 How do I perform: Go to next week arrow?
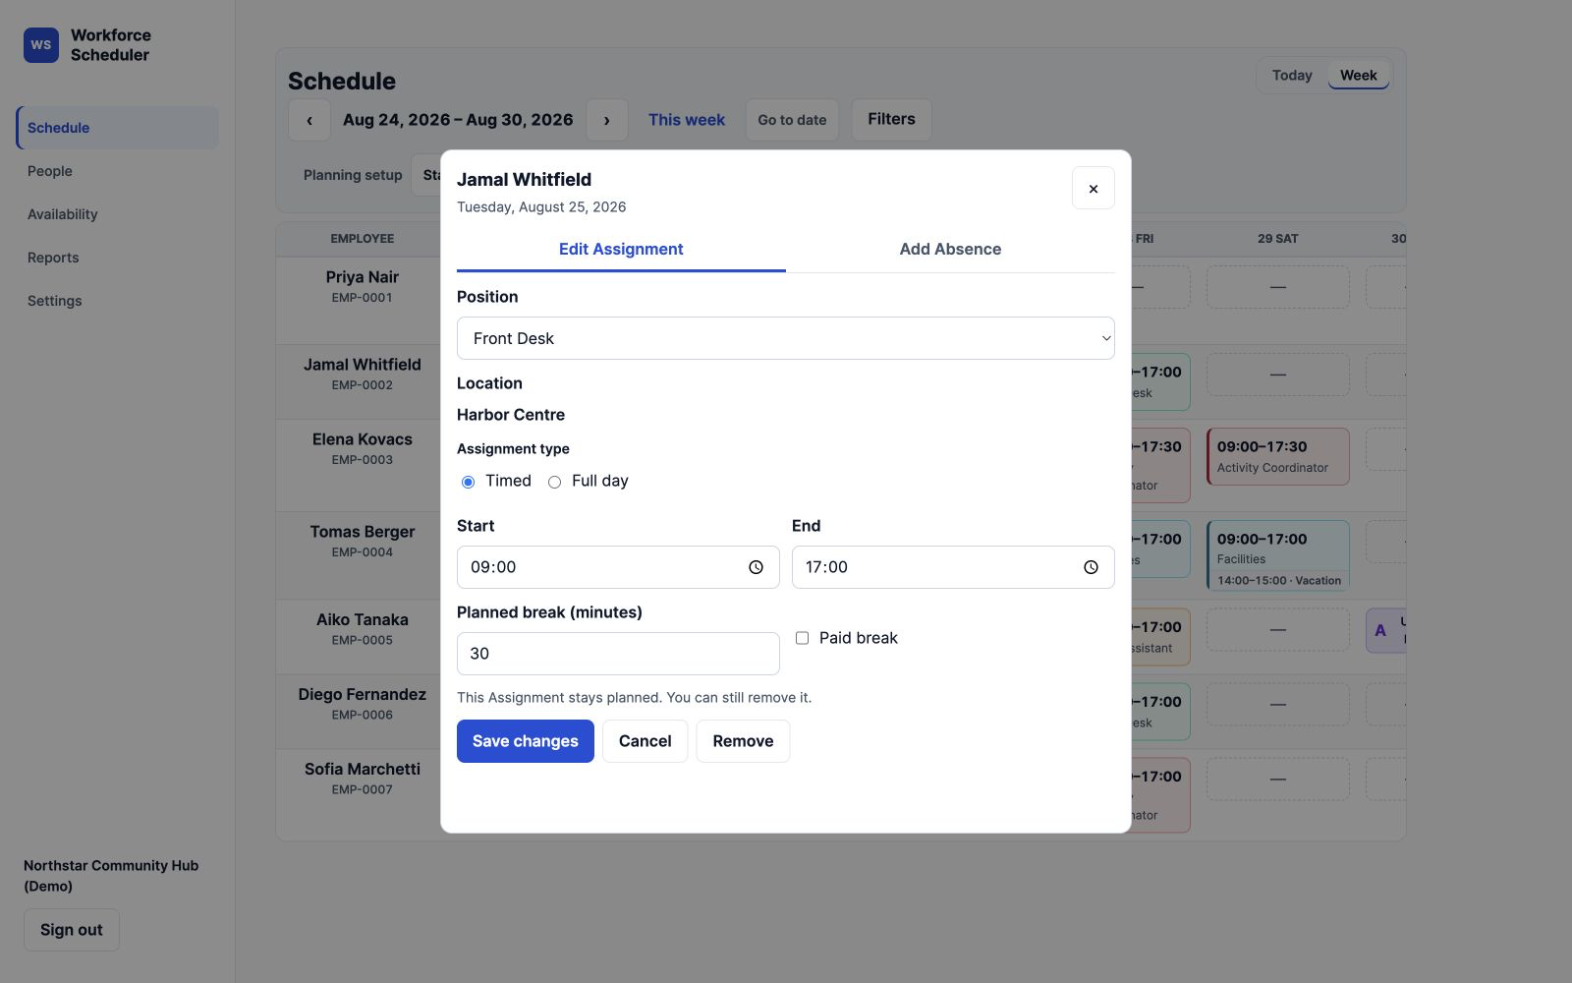(x=607, y=120)
